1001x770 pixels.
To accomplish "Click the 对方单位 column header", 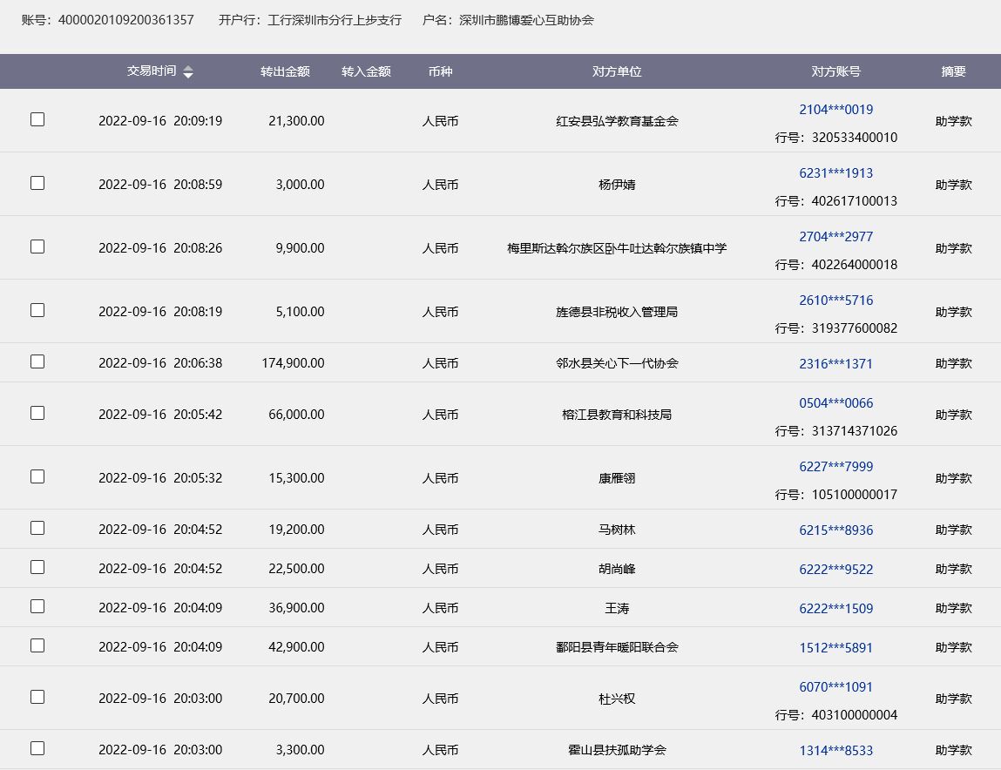I will click(x=617, y=72).
